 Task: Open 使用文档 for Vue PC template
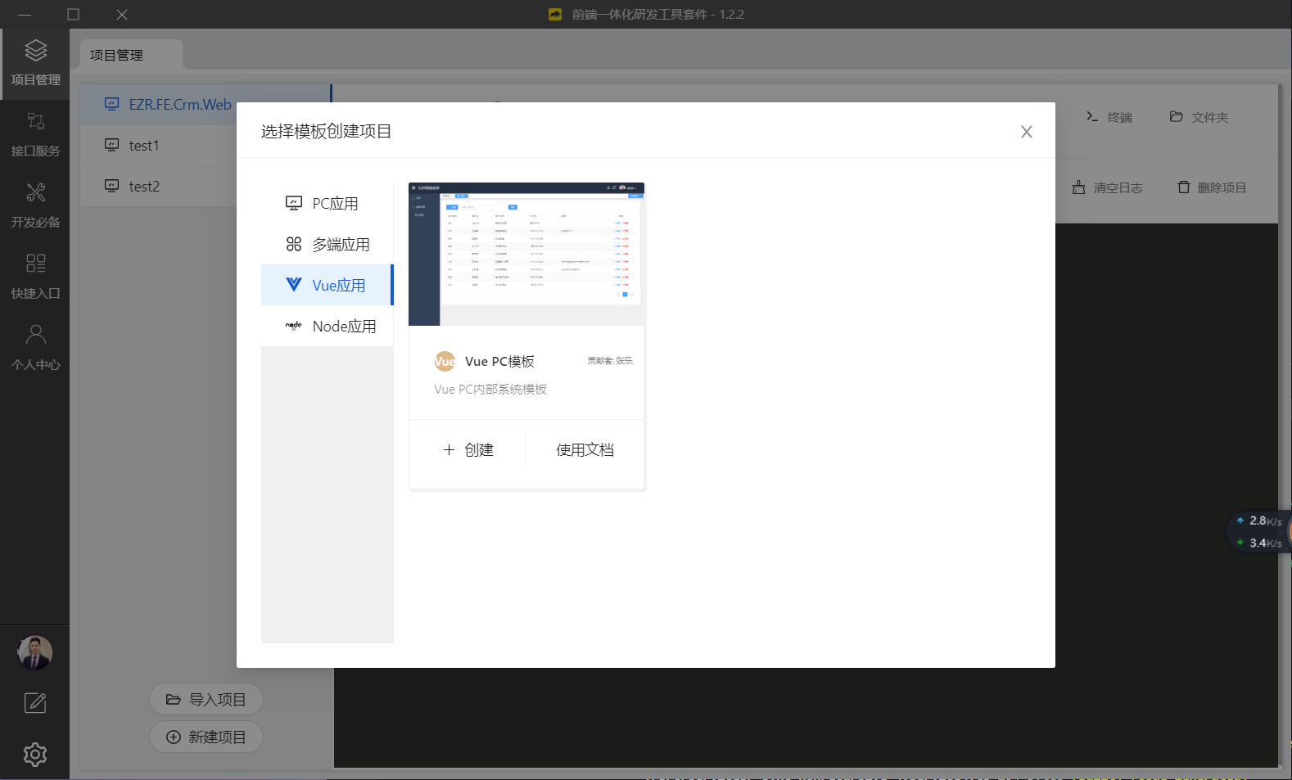point(585,449)
